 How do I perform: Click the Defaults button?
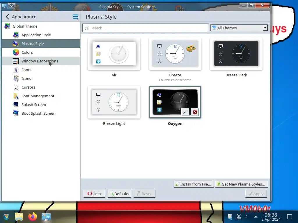pyautogui.click(x=120, y=194)
